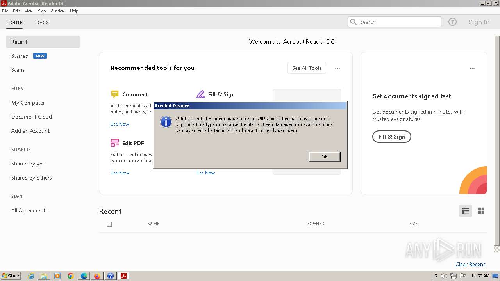Open the Window menu
This screenshot has height=281, width=500.
58,11
